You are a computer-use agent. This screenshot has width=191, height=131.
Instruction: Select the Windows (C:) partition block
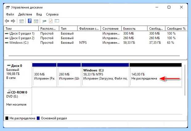click(105, 75)
